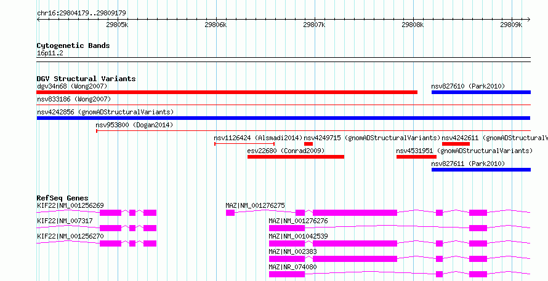
Task: Click the largest exon of MAZ|NM_001276275
Action: 355,213
